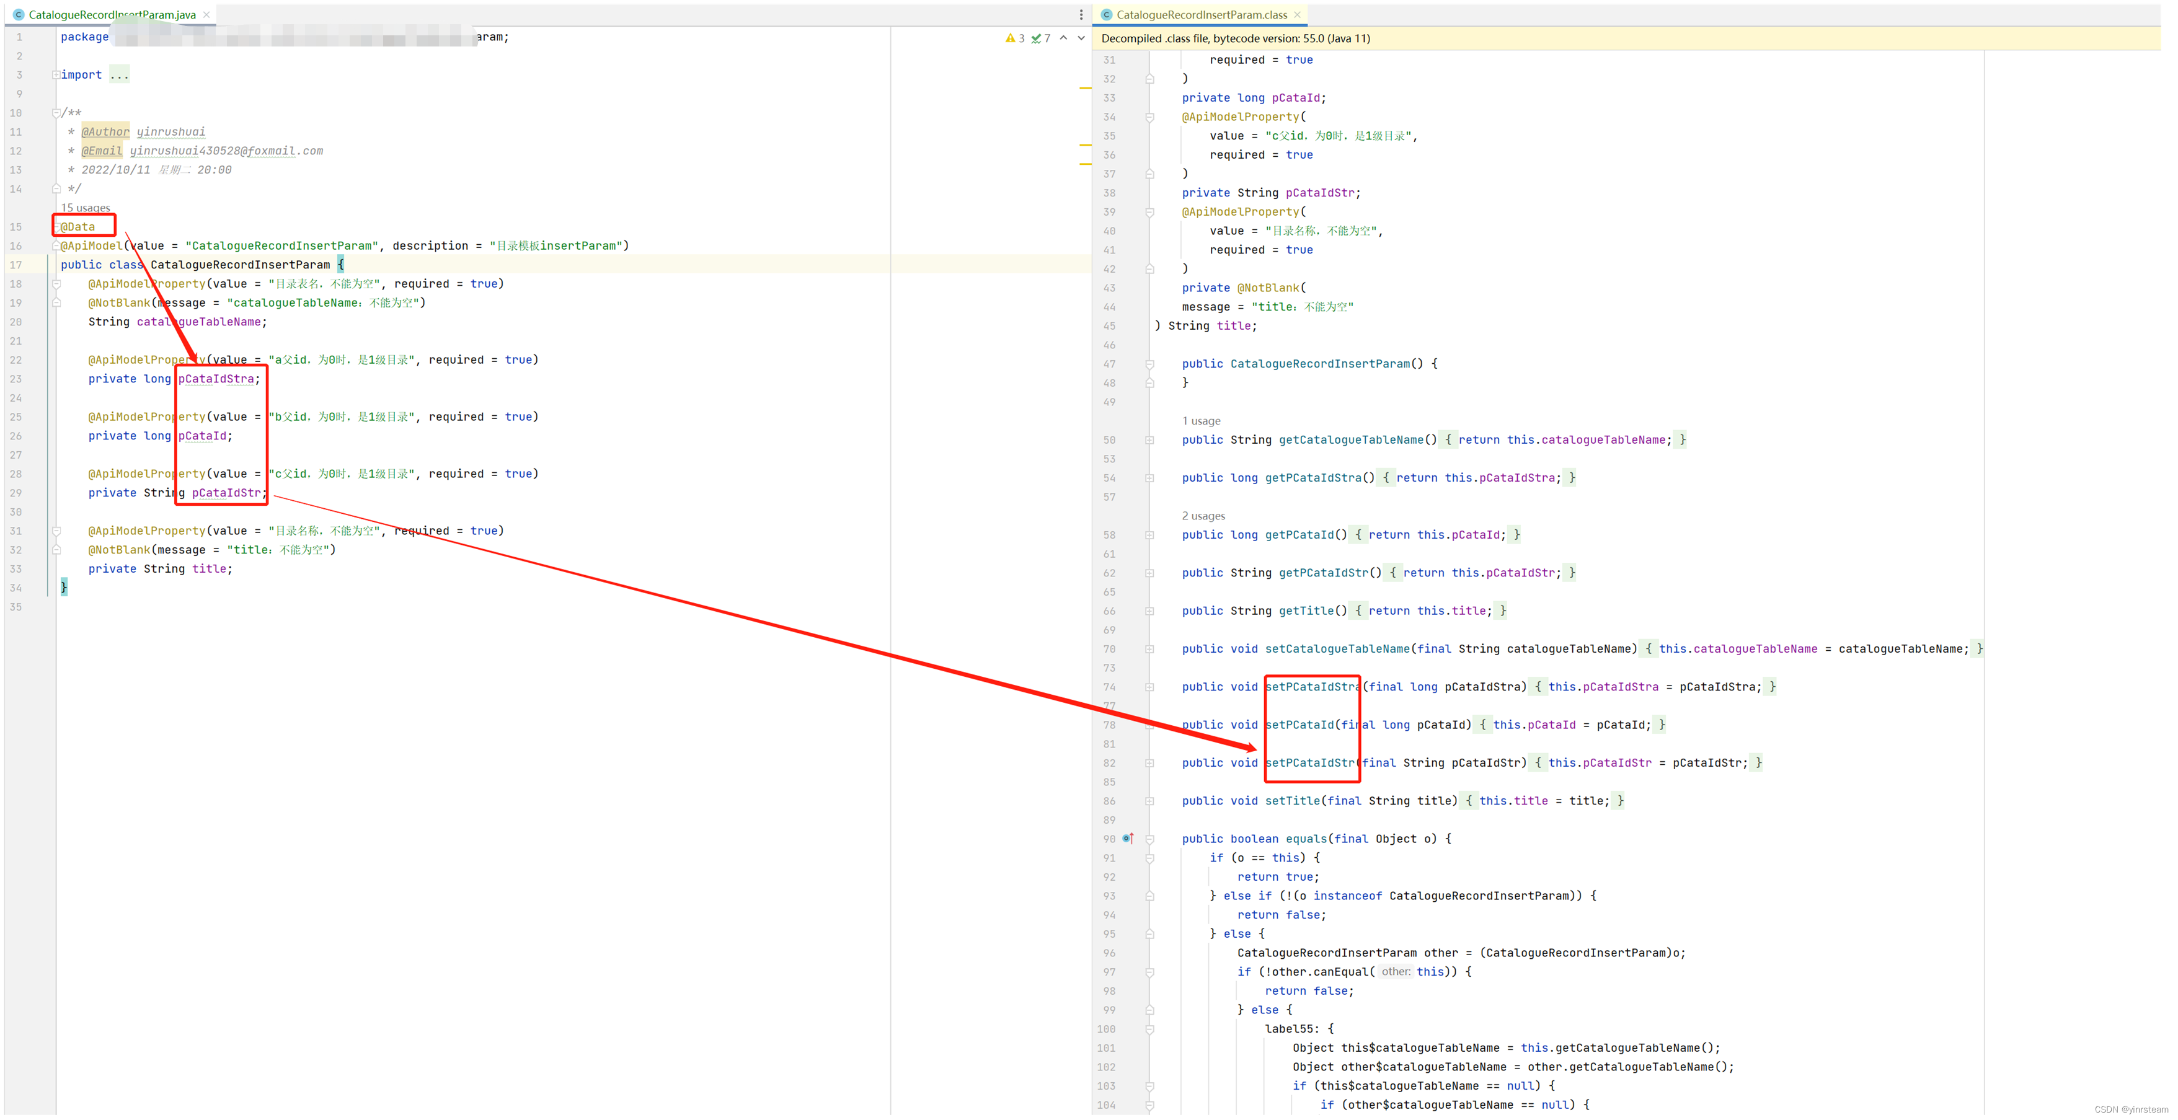The image size is (2178, 1120).
Task: Click the pCataIdStra field declaration
Action: pos(216,379)
